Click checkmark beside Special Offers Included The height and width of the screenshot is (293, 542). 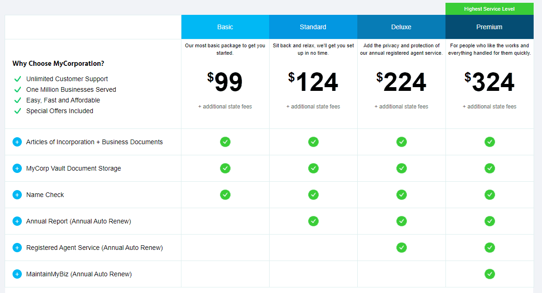[18, 111]
